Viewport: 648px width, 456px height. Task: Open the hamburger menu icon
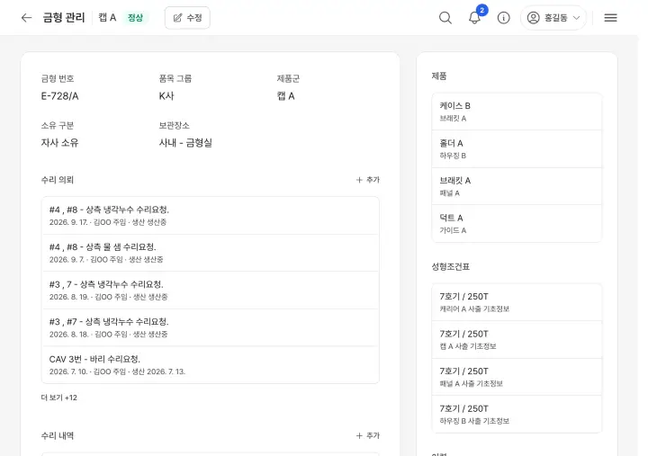point(610,18)
